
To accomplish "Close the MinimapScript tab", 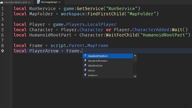I will pos(60,2).
